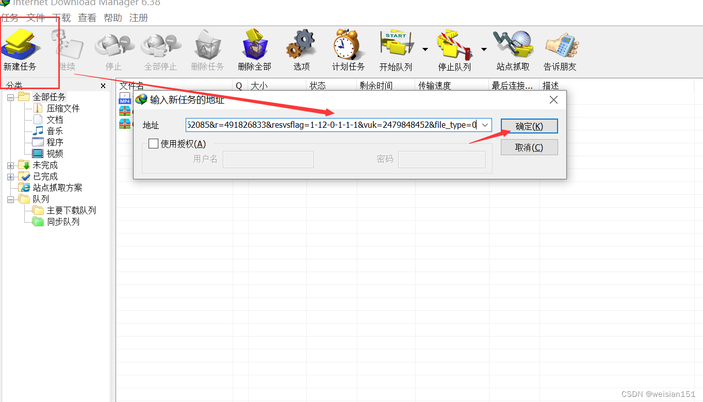Collapse the 全部任务 tree node
This screenshot has height=402, width=703.
10,97
